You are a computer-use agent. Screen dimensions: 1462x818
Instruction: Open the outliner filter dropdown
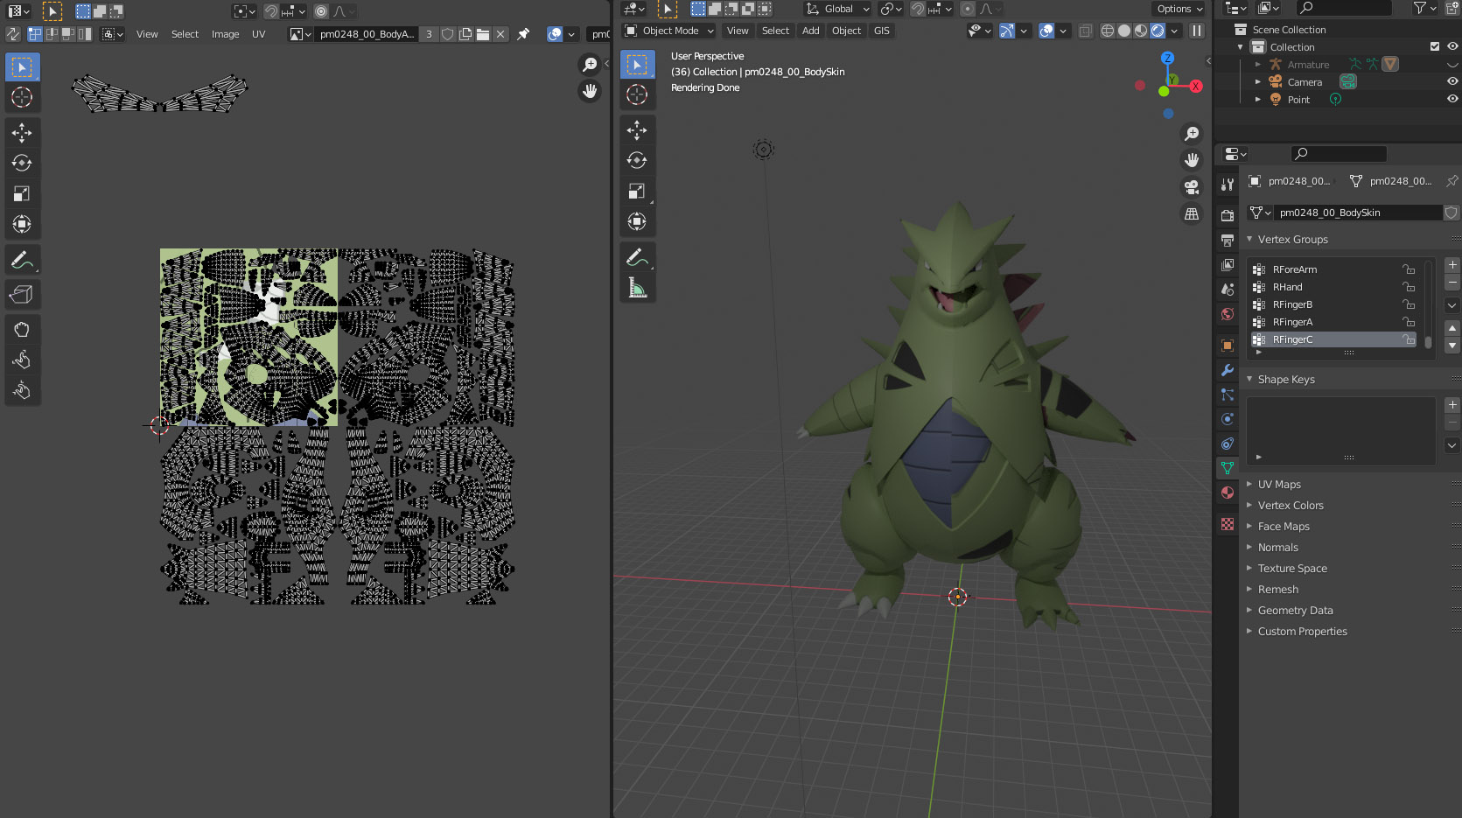pos(1424,8)
